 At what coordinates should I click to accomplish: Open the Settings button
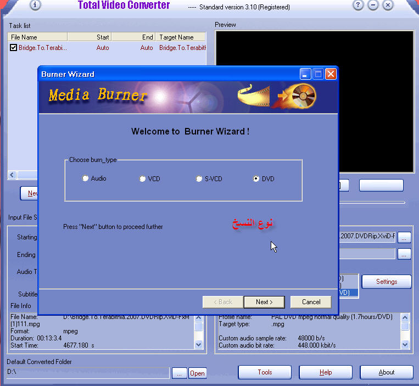click(387, 282)
